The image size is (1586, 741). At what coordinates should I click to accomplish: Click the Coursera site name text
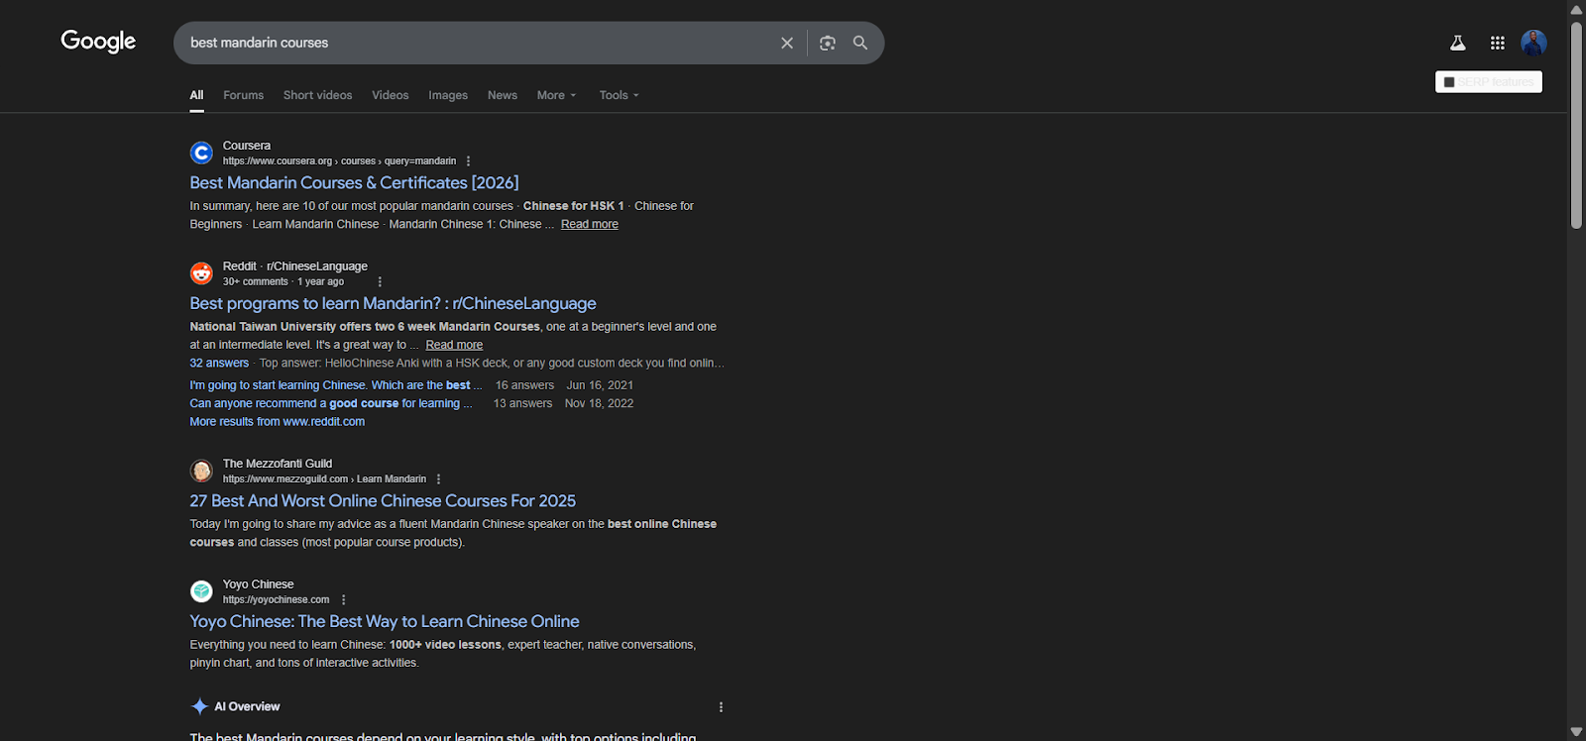pyautogui.click(x=247, y=146)
